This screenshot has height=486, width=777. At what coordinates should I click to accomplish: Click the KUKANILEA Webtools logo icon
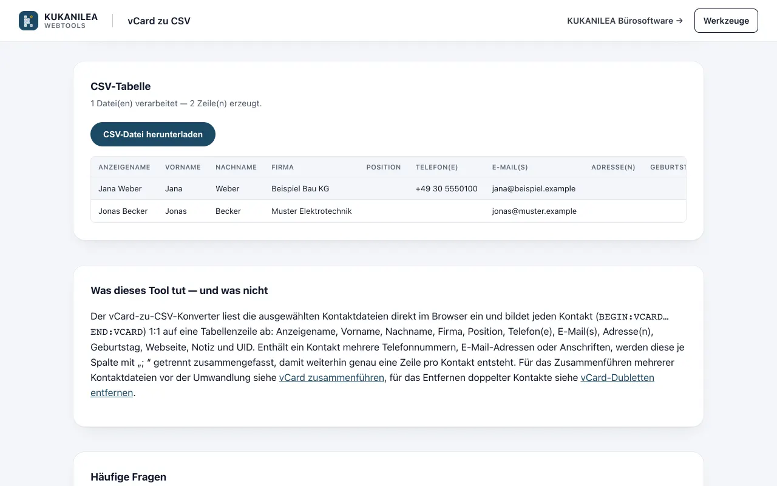(29, 21)
